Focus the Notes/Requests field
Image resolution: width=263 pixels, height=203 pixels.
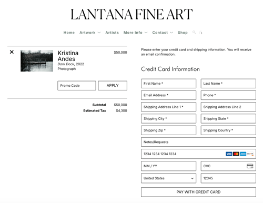pyautogui.click(x=198, y=142)
